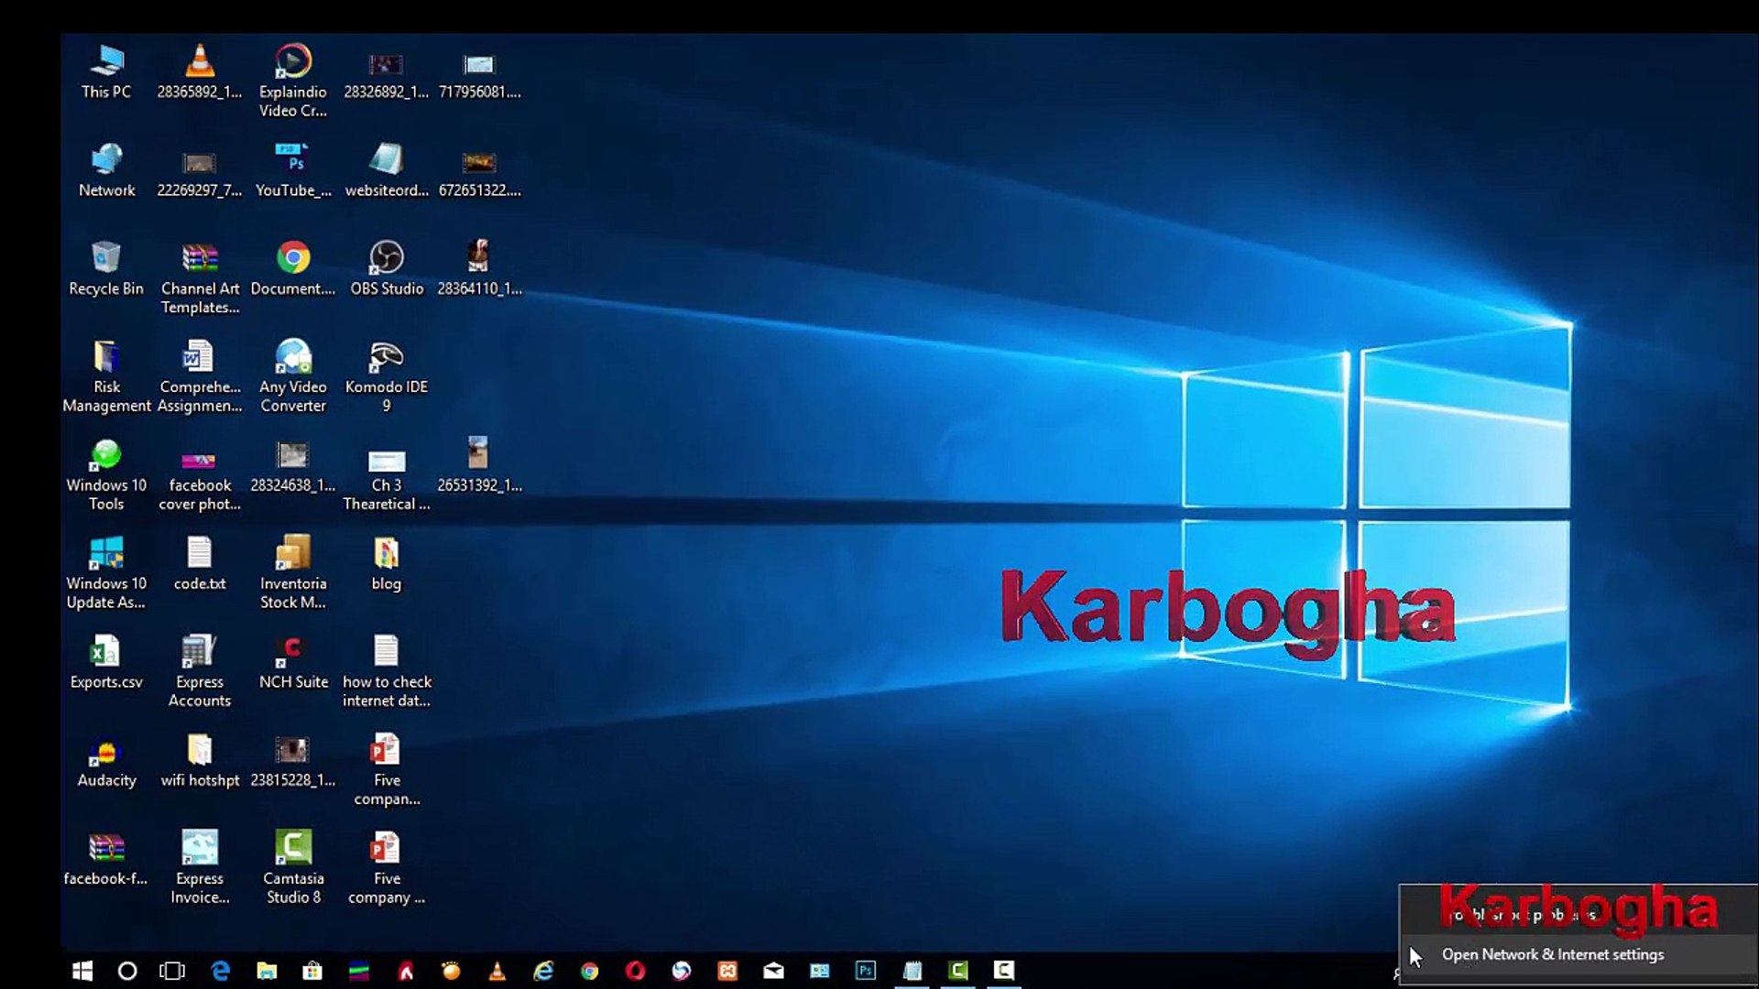Open VLC media player from taskbar

(x=497, y=970)
